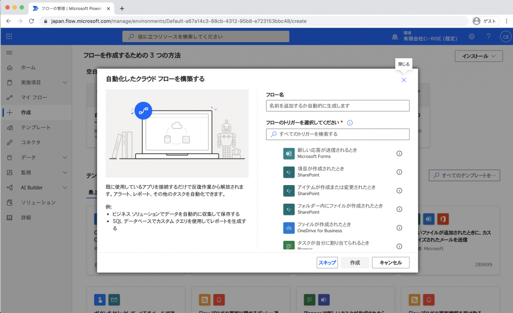Open the ゲスト browser profile button
Screen dimensions: 513x313
click(486, 21)
